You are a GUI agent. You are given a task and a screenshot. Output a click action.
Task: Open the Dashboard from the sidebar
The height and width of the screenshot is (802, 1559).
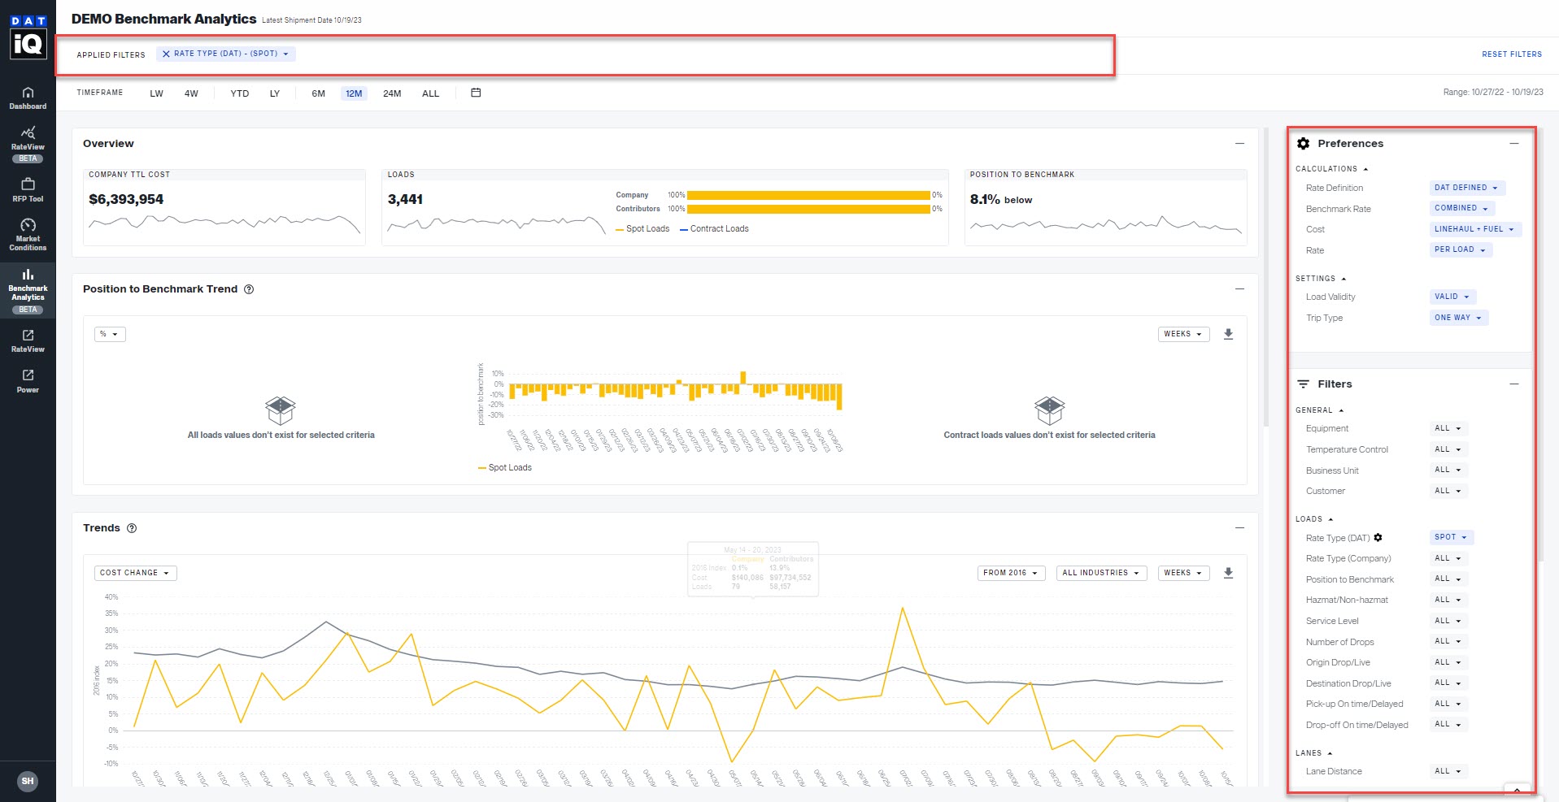click(x=28, y=98)
